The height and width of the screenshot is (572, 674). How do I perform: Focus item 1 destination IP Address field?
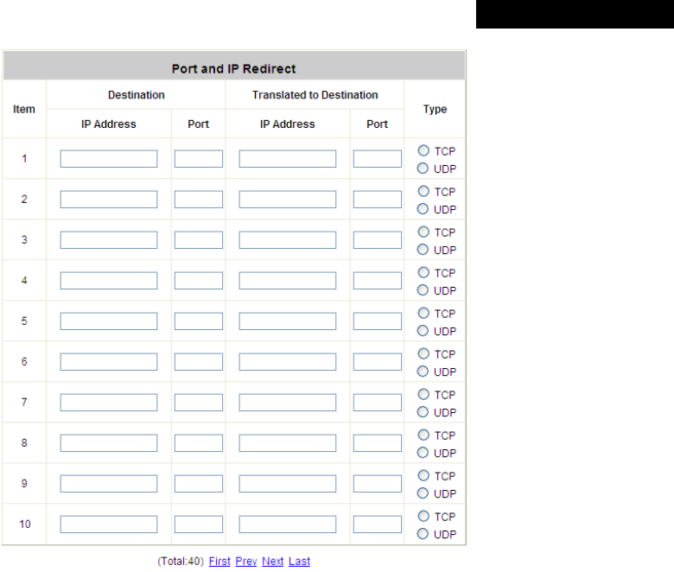[x=109, y=159]
